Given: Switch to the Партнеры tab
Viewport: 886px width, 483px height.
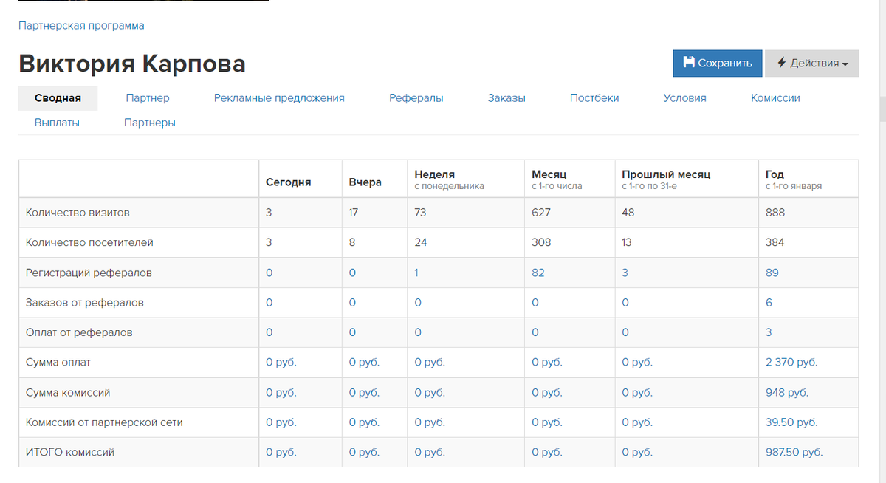Looking at the screenshot, I should 150,123.
